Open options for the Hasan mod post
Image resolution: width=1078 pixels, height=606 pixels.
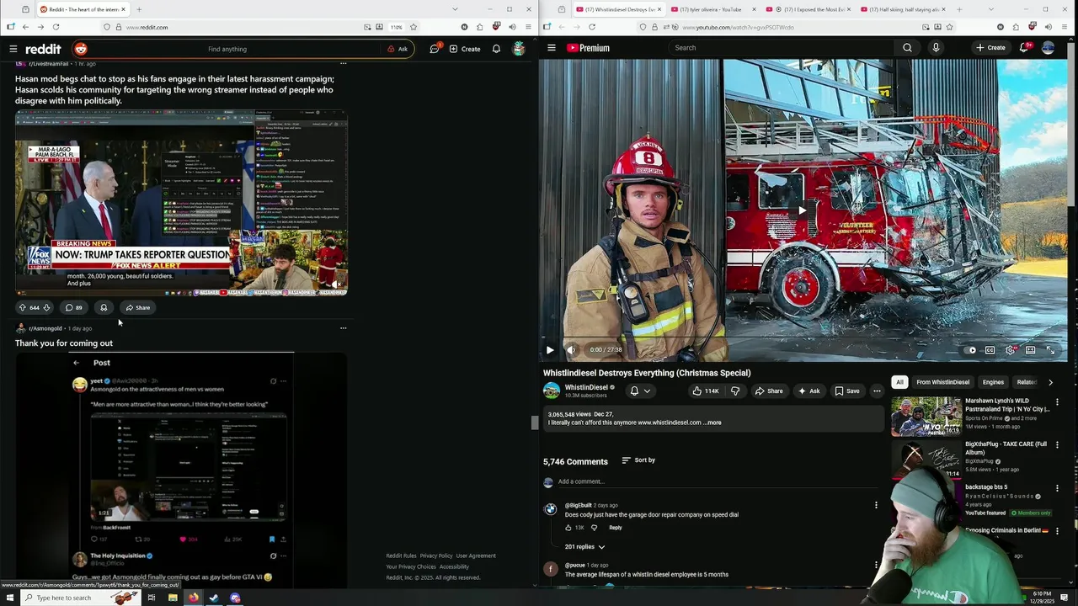[x=343, y=64]
